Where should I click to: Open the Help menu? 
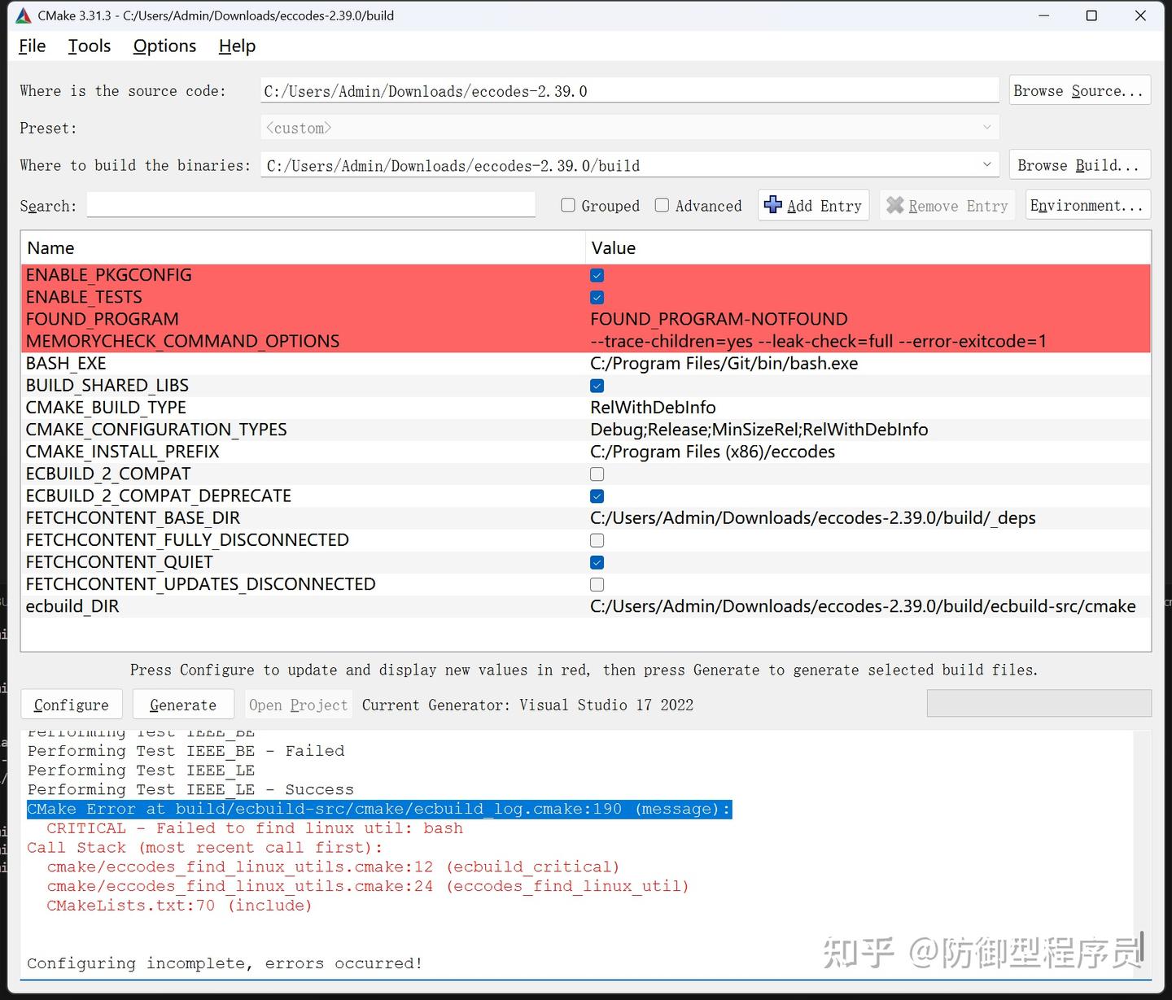click(x=237, y=46)
